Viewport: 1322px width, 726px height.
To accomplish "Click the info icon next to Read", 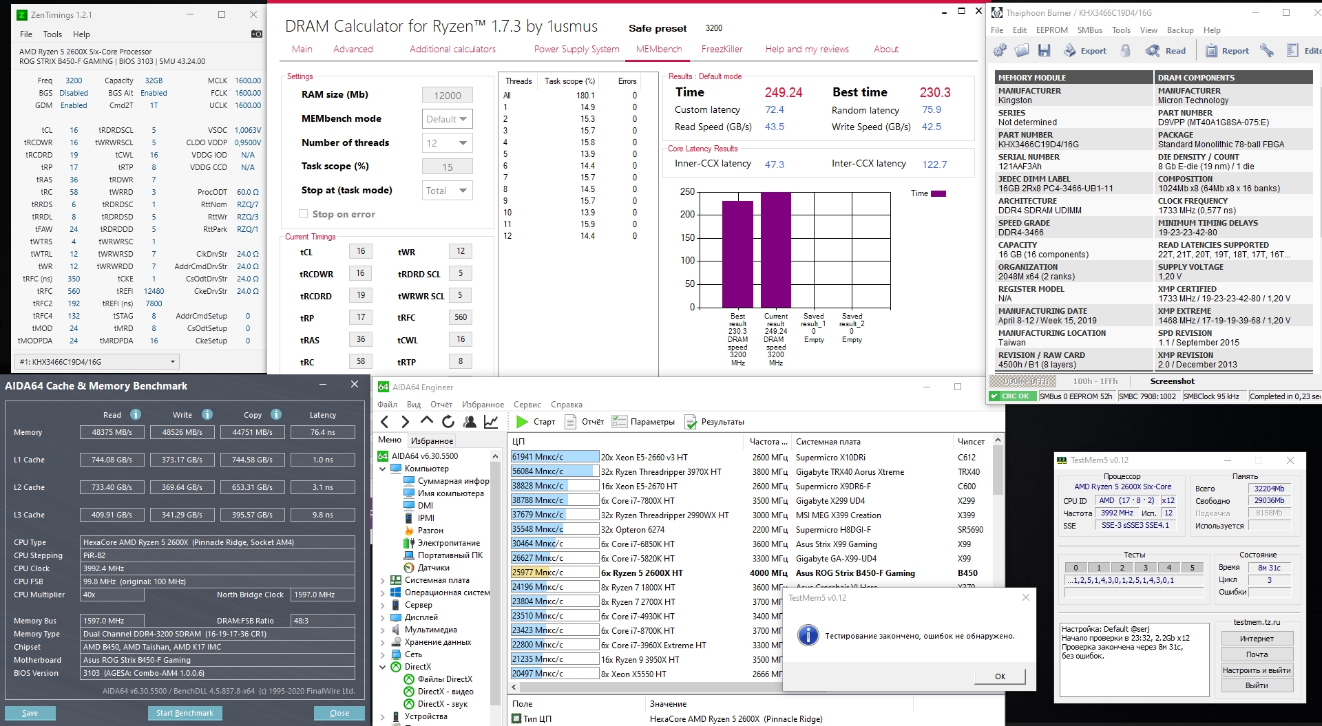I will pos(136,414).
